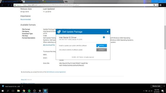The image size is (166, 93).
Task: View Seguro site security info
Action: pos(18,5)
